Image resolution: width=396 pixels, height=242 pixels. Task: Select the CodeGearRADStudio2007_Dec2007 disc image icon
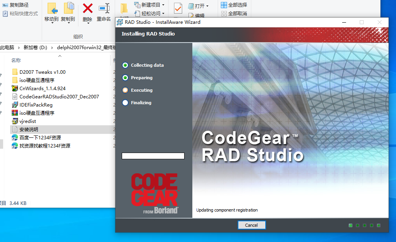15,96
